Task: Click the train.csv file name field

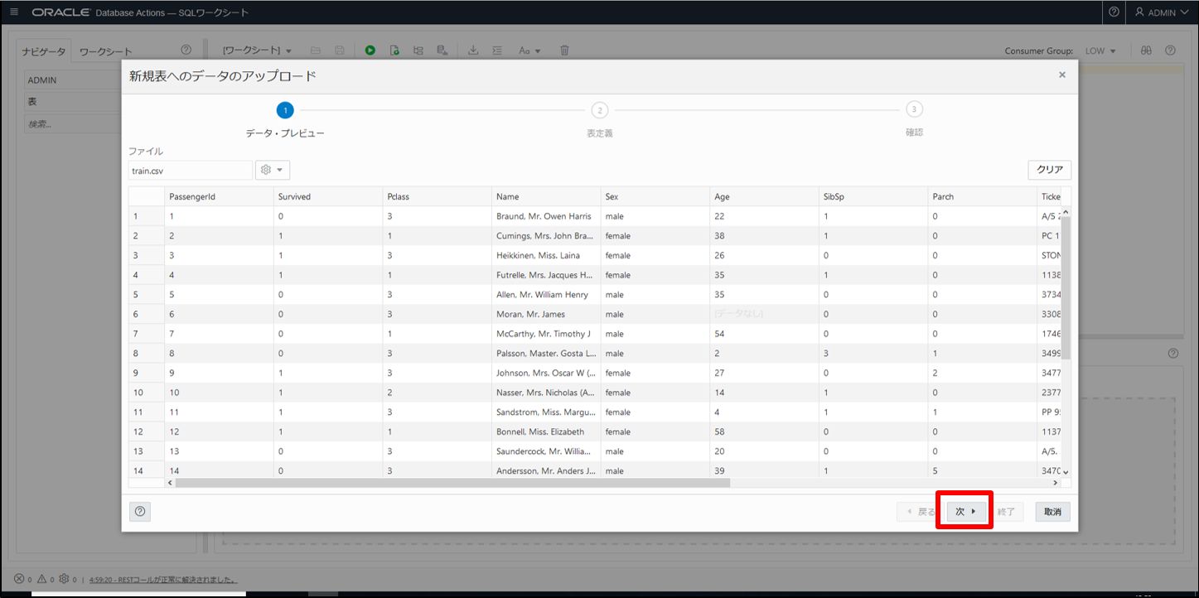Action: click(x=190, y=171)
